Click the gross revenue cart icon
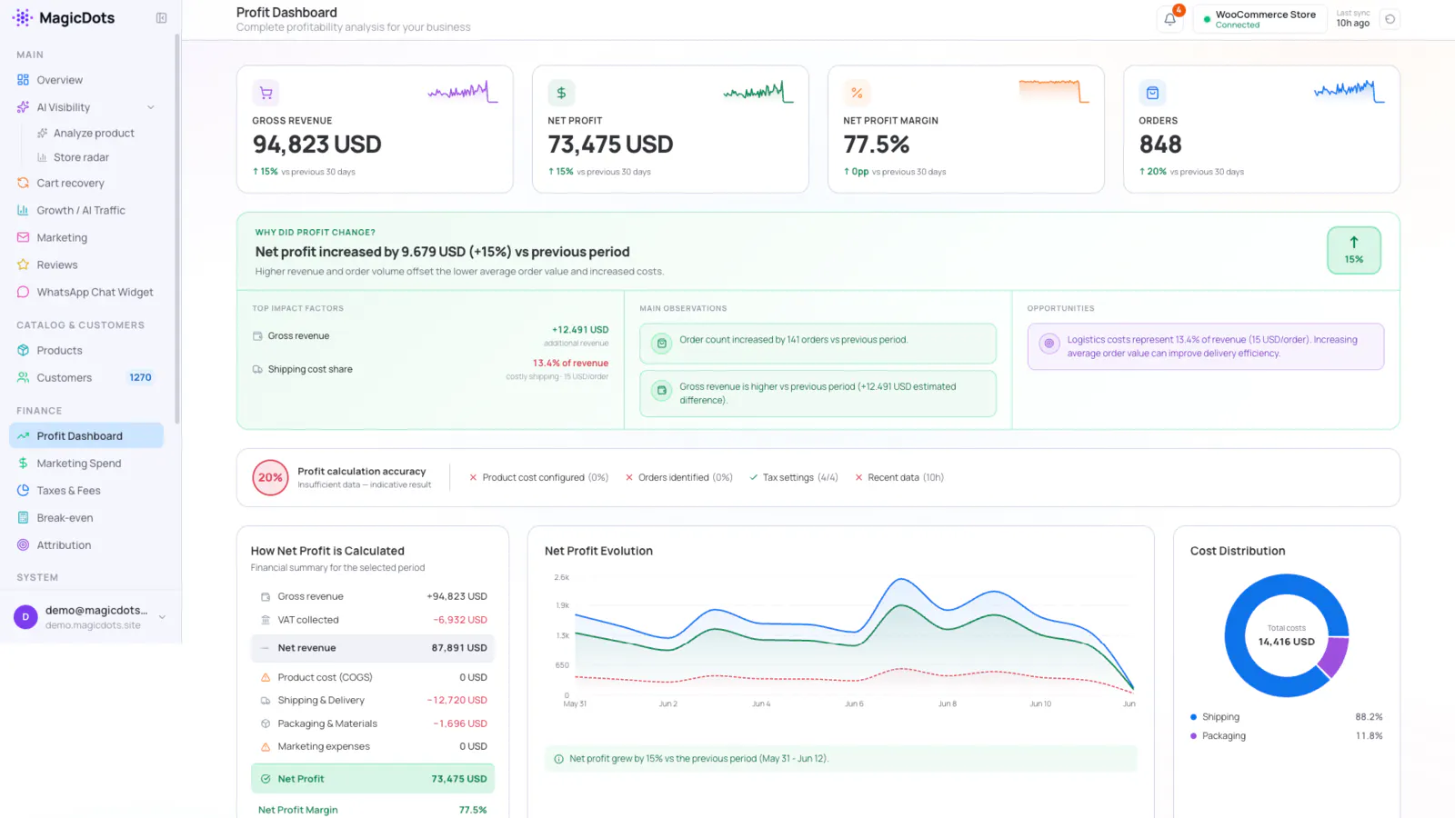 point(266,93)
